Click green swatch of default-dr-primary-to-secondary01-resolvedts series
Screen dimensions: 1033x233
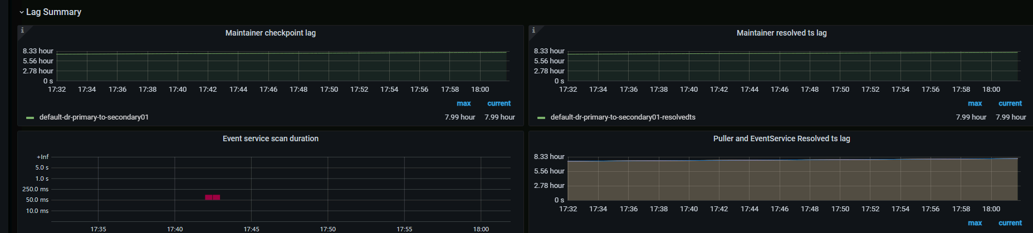541,118
